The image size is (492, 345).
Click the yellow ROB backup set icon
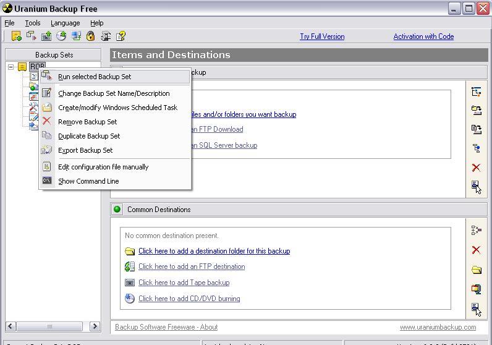(x=22, y=67)
